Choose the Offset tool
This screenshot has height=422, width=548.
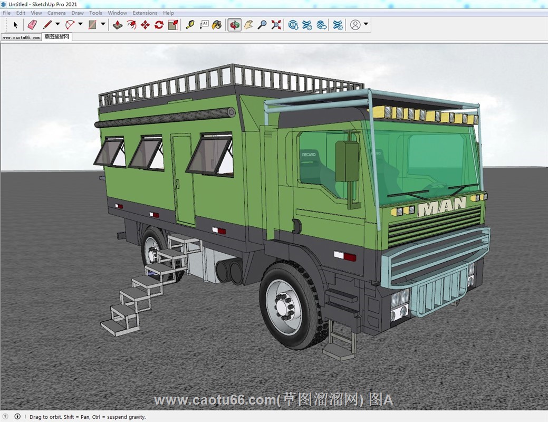[131, 25]
